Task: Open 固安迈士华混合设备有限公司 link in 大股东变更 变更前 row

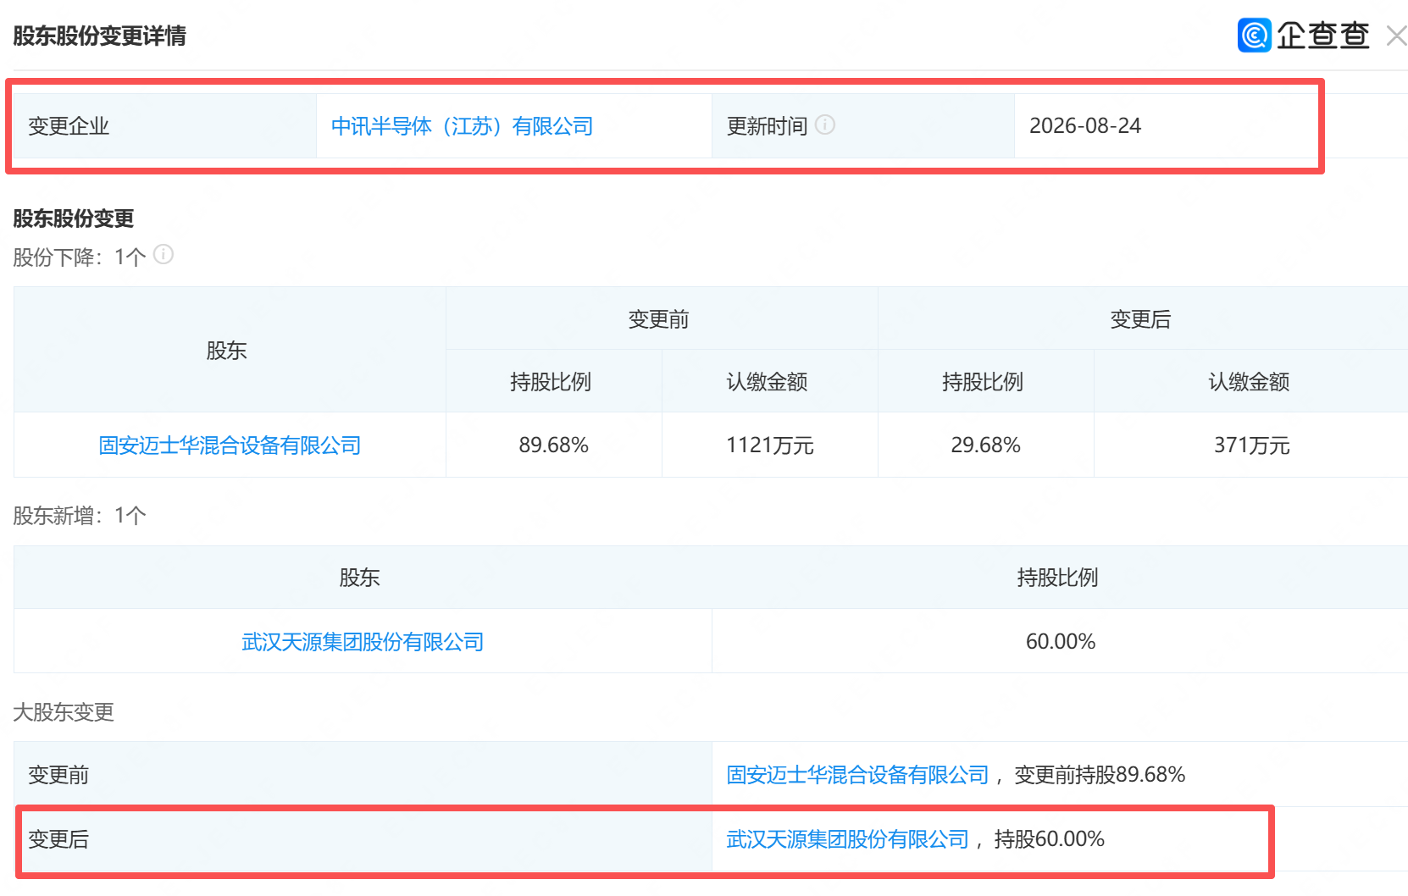Action: click(857, 775)
